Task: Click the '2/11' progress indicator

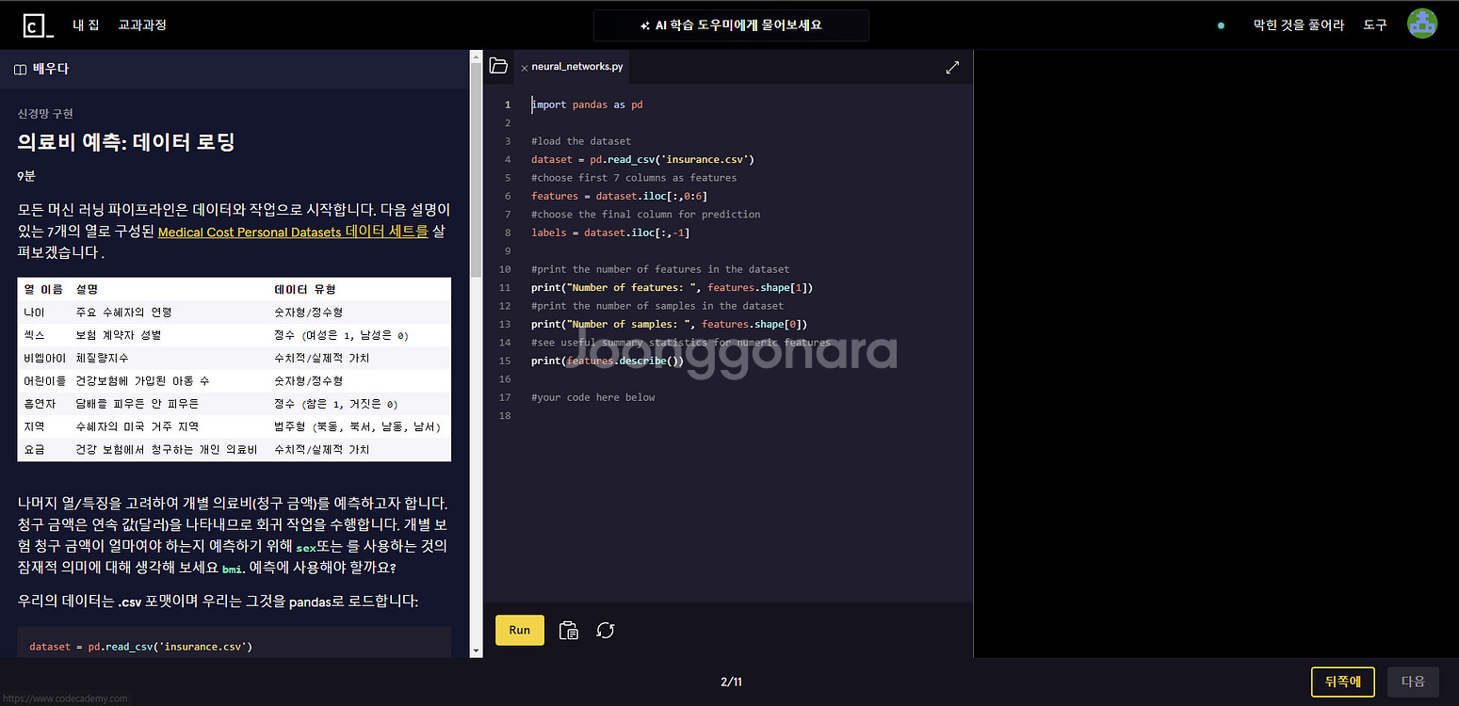Action: point(731,682)
